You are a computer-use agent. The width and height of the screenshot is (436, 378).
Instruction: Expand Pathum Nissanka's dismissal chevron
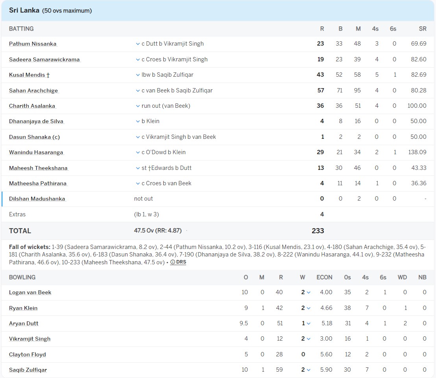pyautogui.click(x=138, y=44)
